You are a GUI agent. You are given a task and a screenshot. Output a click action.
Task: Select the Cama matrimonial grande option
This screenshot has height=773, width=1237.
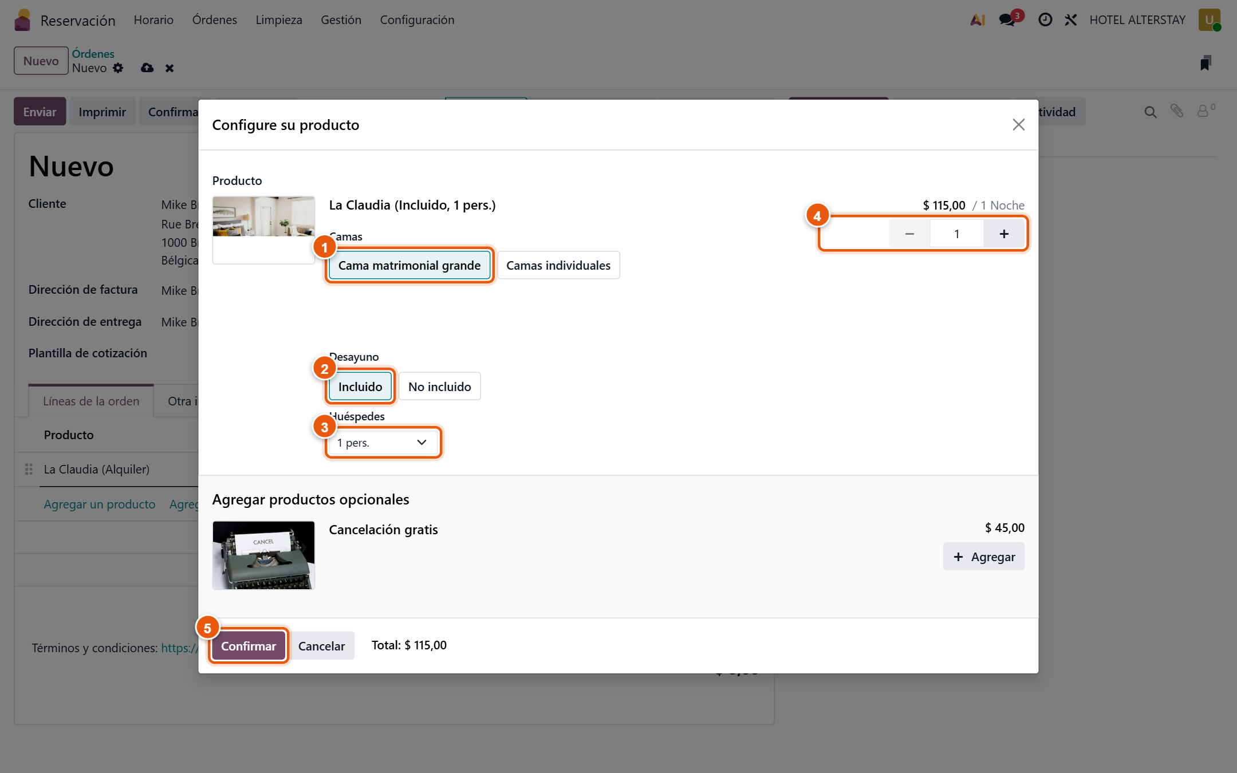pyautogui.click(x=409, y=265)
